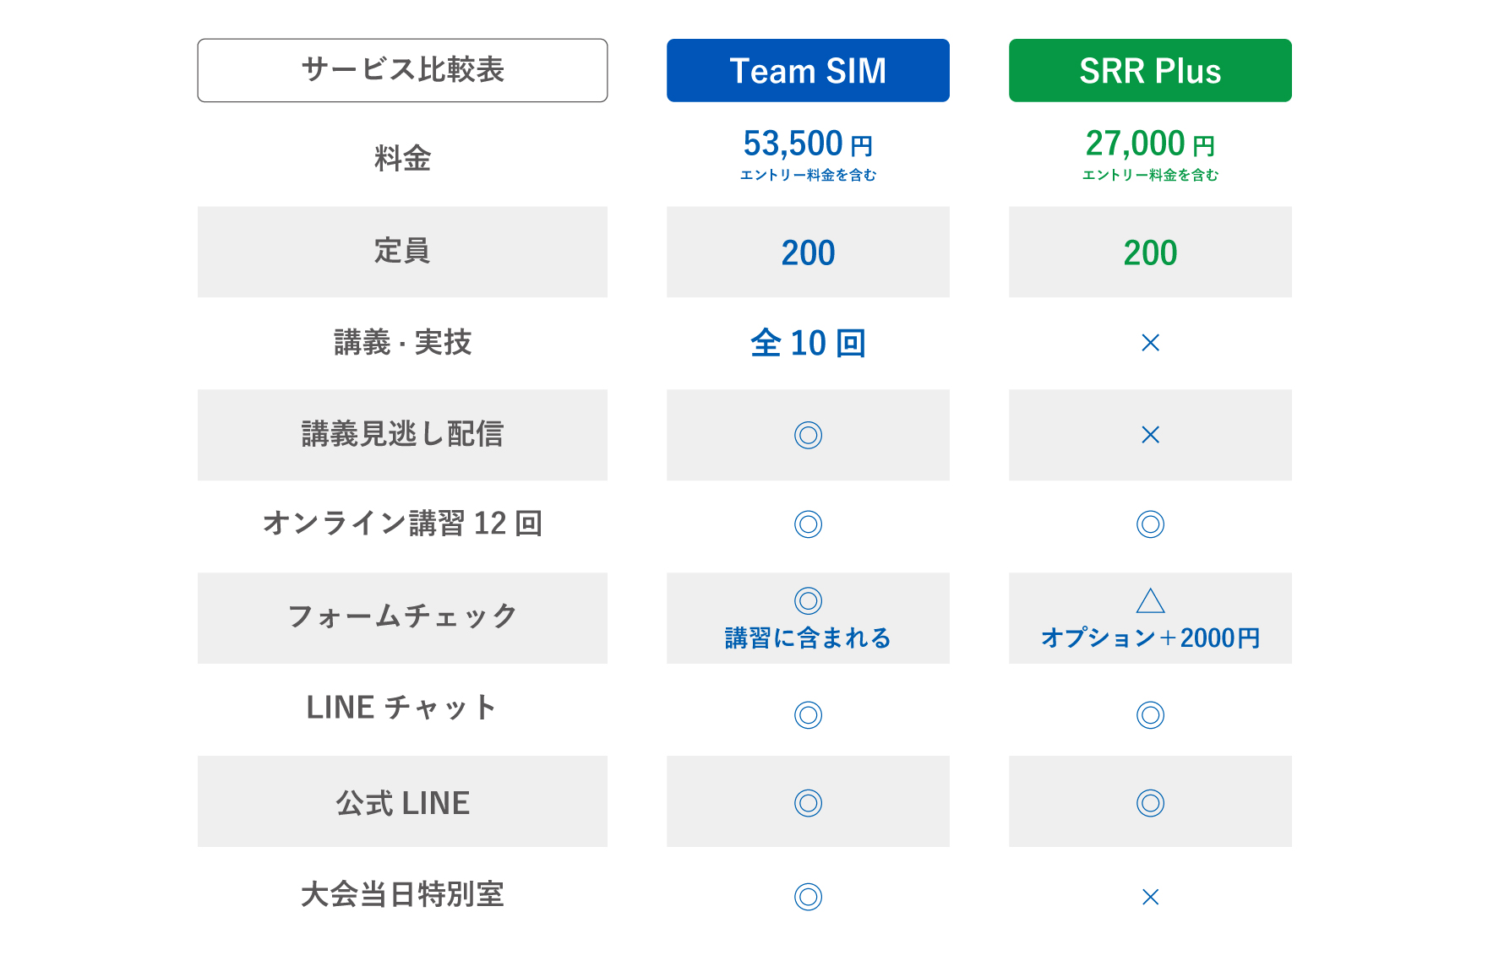Image resolution: width=1488 pixels, height=977 pixels.
Task: Click the green SRR Plus header
Action: pyautogui.click(x=1150, y=70)
